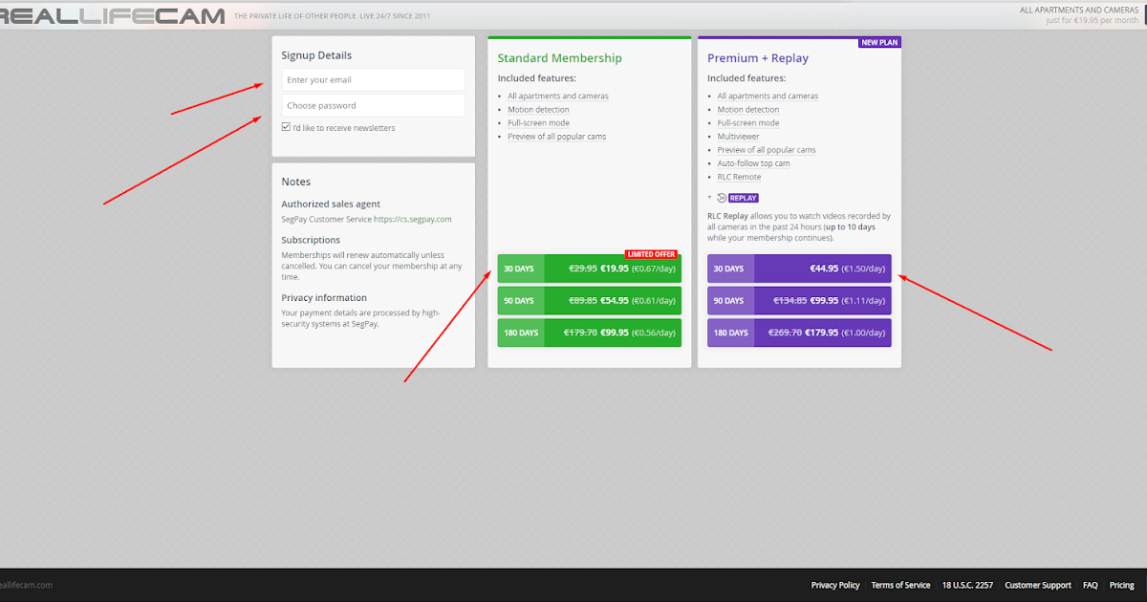Click the LIMITED OFFER badge
The width and height of the screenshot is (1147, 602).
tap(652, 254)
